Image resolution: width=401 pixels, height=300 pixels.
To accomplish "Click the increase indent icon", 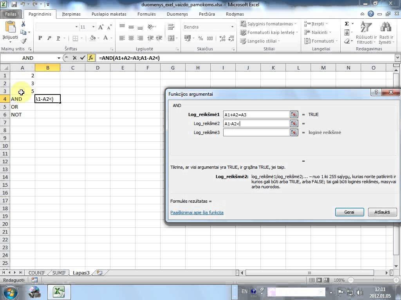I will (x=159, y=38).
